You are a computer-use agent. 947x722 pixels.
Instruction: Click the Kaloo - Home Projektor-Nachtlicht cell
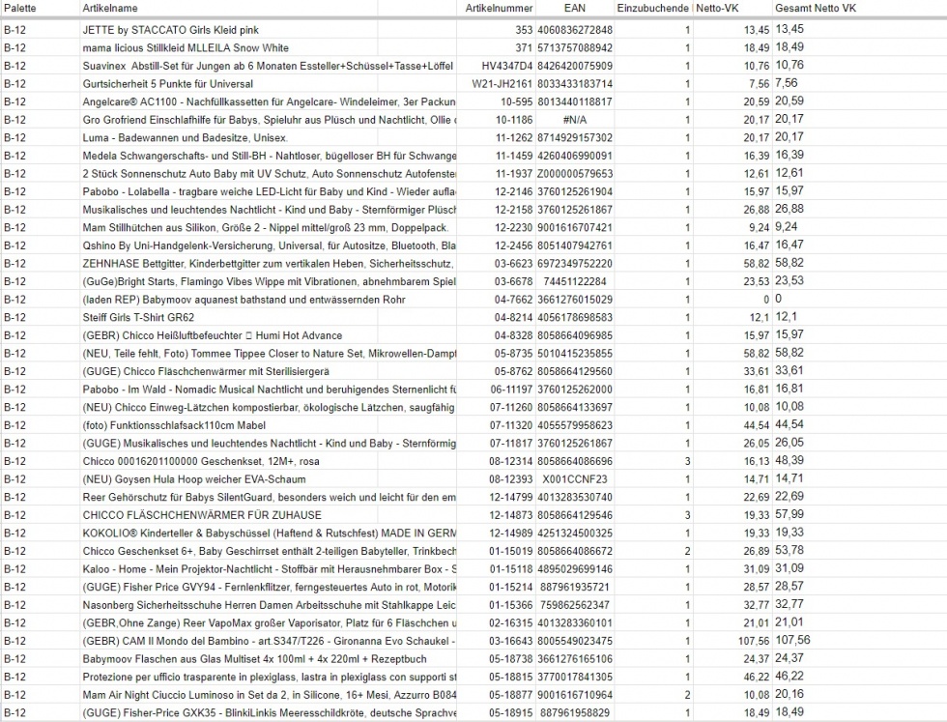(x=269, y=569)
